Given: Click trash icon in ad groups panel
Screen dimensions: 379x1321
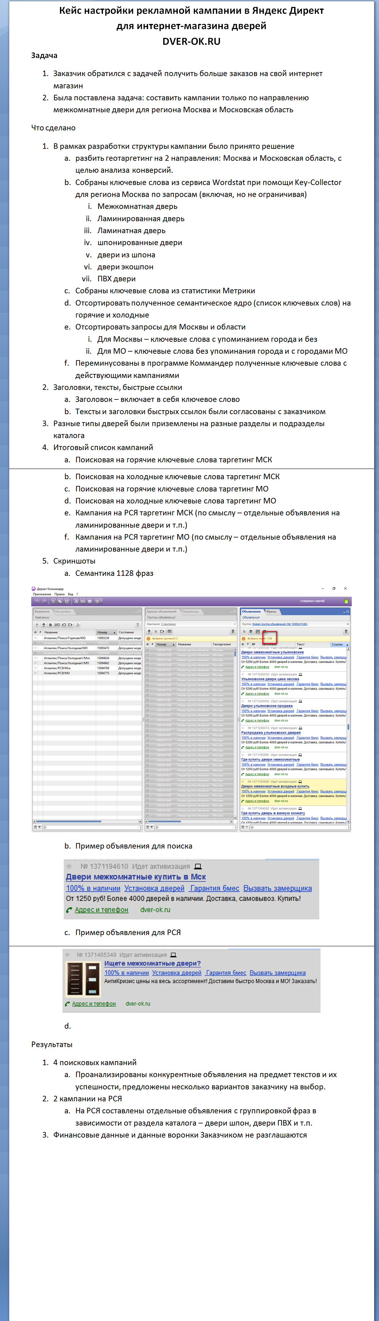Looking at the screenshot, I should coord(233,631).
